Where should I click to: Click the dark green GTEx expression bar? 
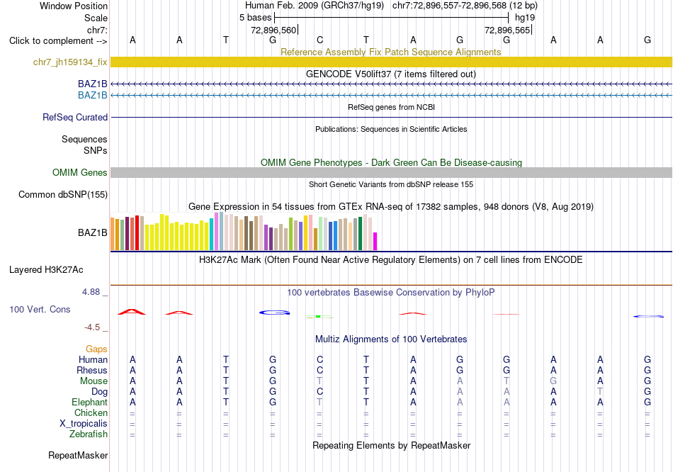tap(360, 234)
